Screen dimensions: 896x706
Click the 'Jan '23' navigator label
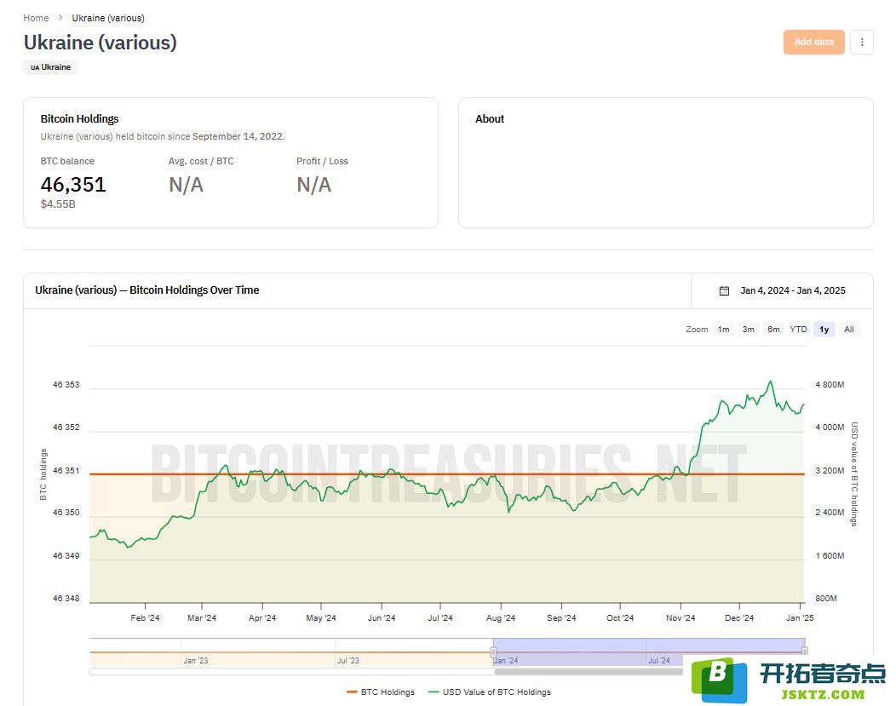pyautogui.click(x=195, y=661)
